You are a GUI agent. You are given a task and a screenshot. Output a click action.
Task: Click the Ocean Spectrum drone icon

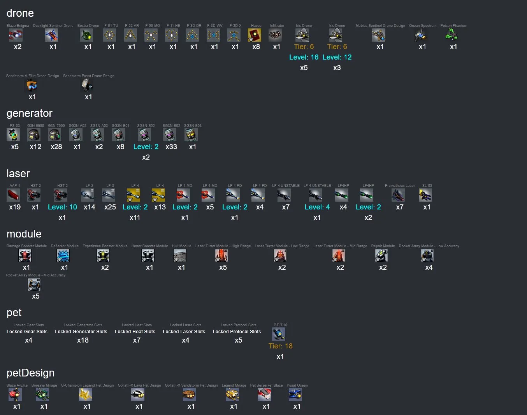421,35
